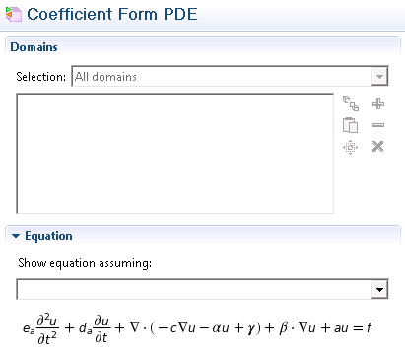Click the Show equation assuming label
Image resolution: width=405 pixels, height=359 pixels.
click(85, 263)
